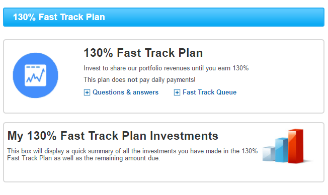Click the dashed line atop the graph icon
328x195 pixels.
click(x=33, y=67)
